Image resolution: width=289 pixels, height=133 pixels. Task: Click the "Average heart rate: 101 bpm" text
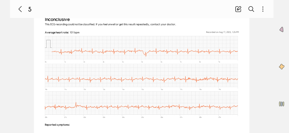[x=62, y=32]
